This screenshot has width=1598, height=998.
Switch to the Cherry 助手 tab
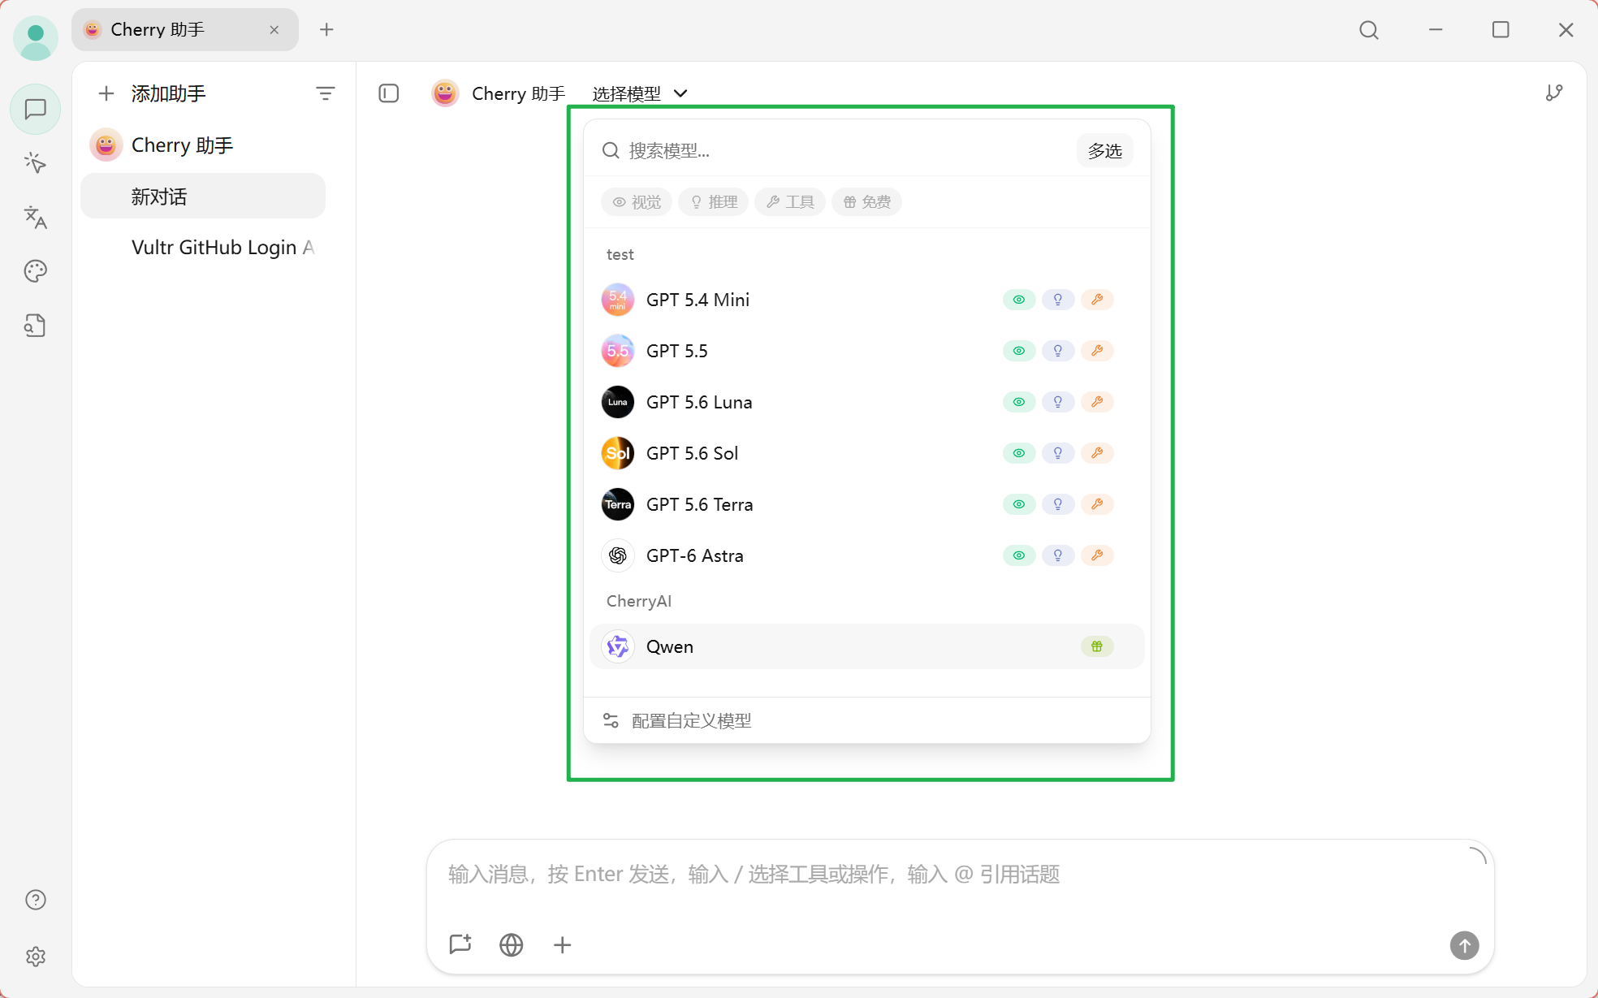185,30
